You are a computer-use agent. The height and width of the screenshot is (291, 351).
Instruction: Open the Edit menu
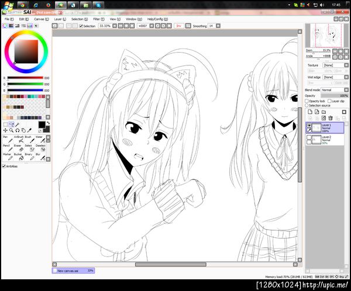[x=24, y=19]
